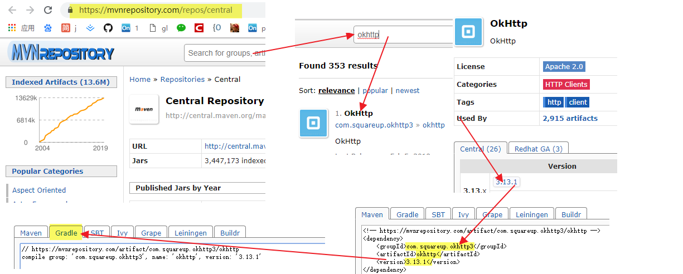Click the Popular Categories header
Viewport: 683px width, 274px height.
(x=61, y=171)
